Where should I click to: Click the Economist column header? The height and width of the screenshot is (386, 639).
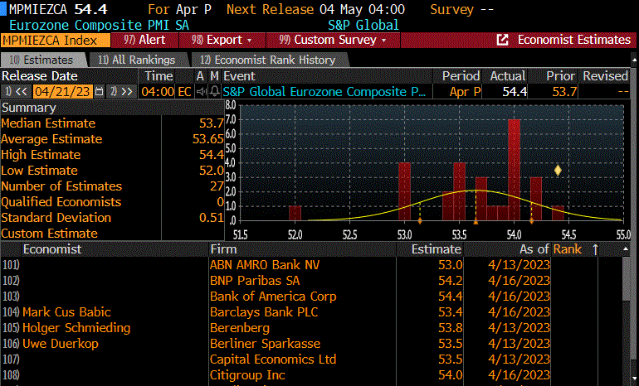pos(52,249)
